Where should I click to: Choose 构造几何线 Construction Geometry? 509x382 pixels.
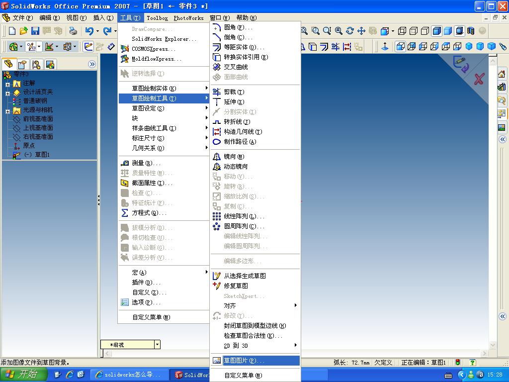255,132
